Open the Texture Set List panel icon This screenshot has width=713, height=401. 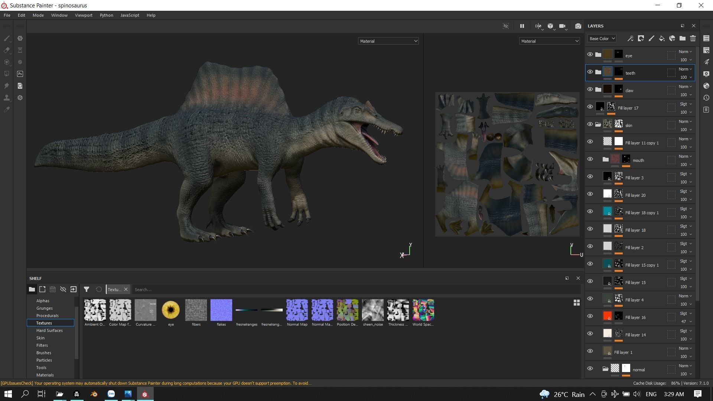tap(706, 38)
